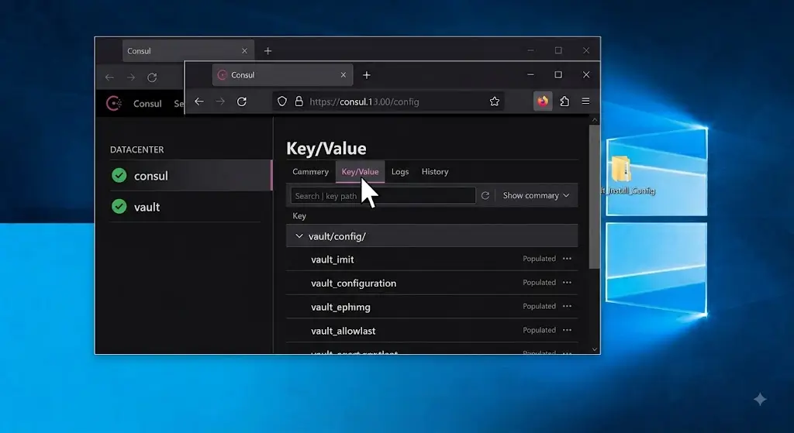Image resolution: width=794 pixels, height=433 pixels.
Task: Open a new tab in back window
Action: (268, 51)
